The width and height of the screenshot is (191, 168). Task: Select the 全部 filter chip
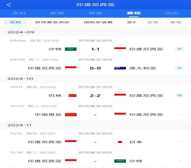coord(15,22)
